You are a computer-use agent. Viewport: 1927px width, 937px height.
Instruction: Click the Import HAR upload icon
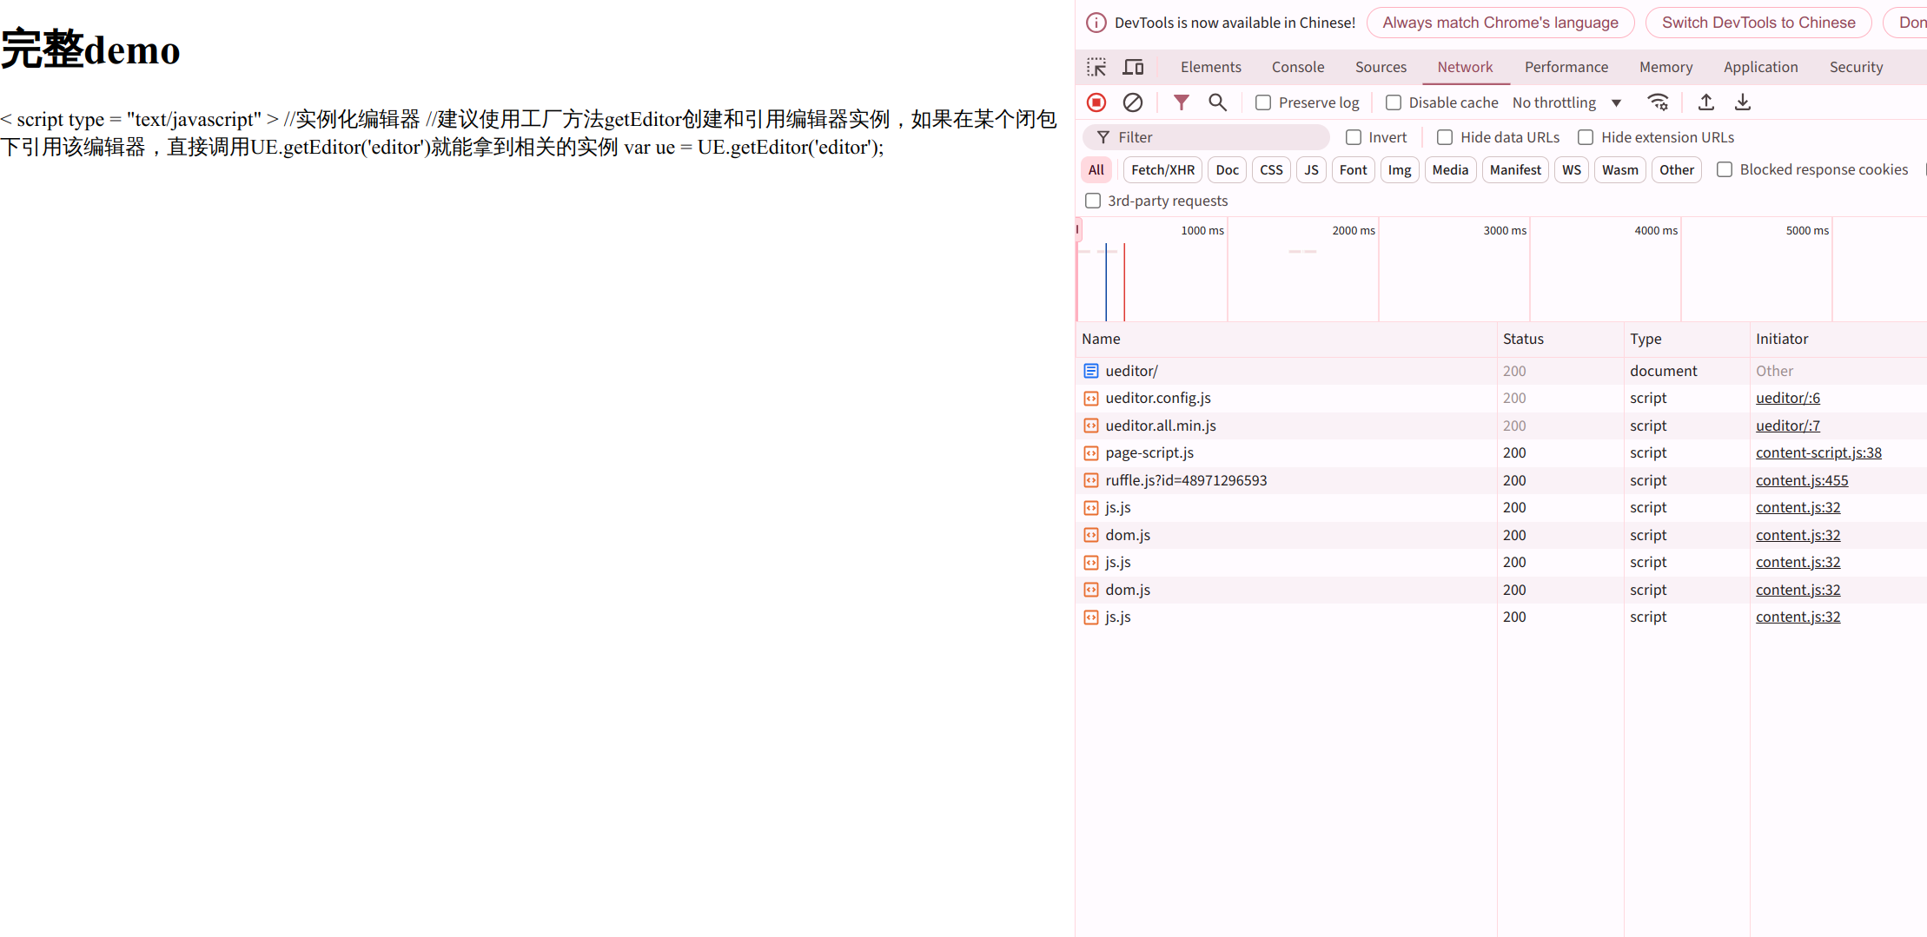pos(1706,102)
